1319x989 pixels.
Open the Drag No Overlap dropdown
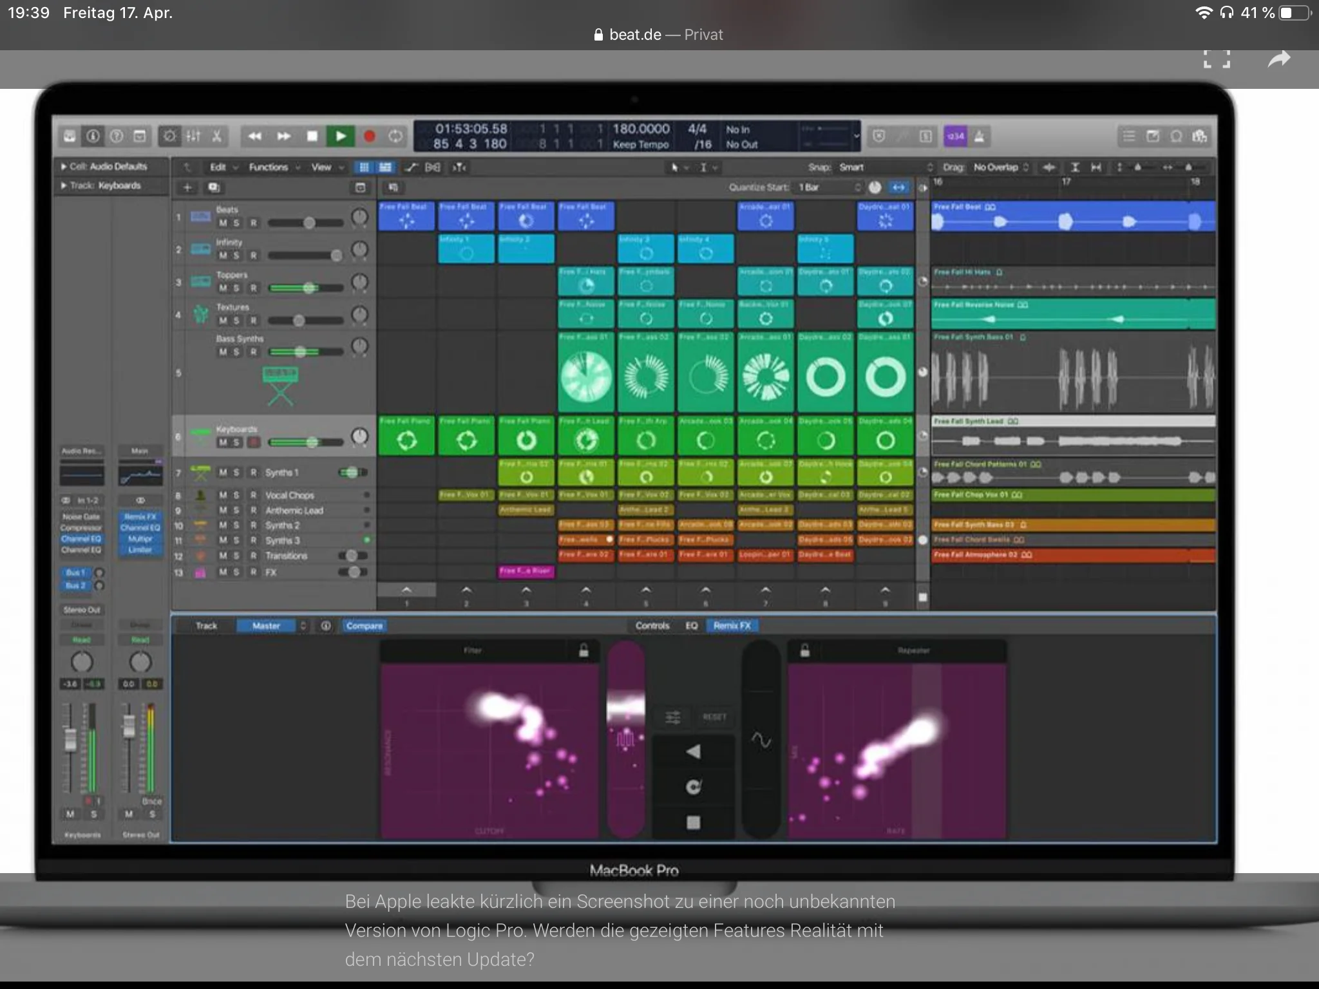point(1001,167)
